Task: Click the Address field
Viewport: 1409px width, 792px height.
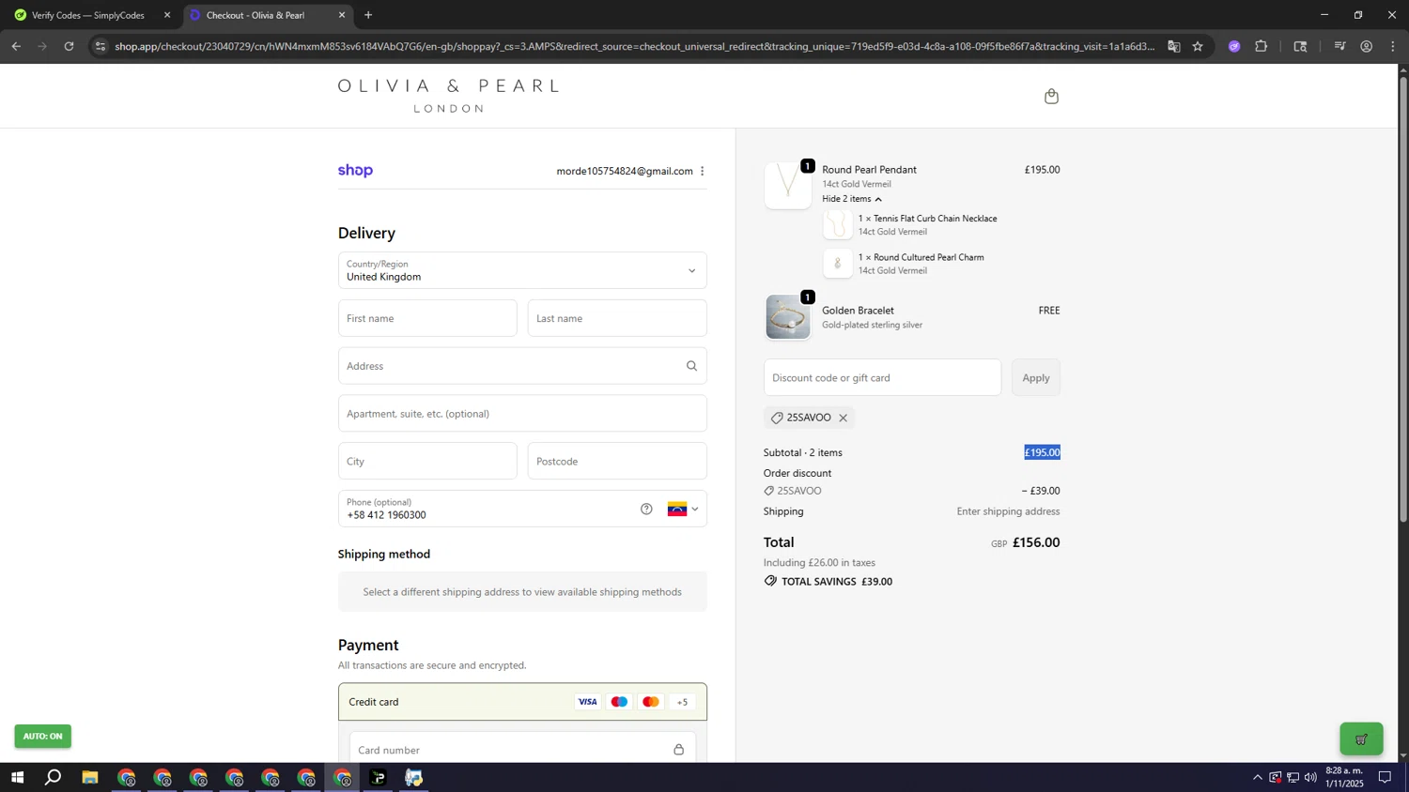Action: (x=522, y=366)
